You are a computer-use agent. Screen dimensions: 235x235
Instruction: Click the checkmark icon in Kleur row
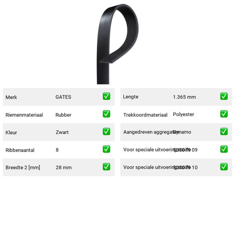[x=106, y=131]
